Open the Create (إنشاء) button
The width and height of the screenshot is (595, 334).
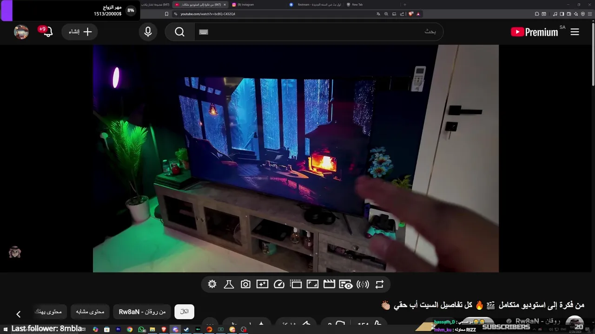click(x=79, y=32)
